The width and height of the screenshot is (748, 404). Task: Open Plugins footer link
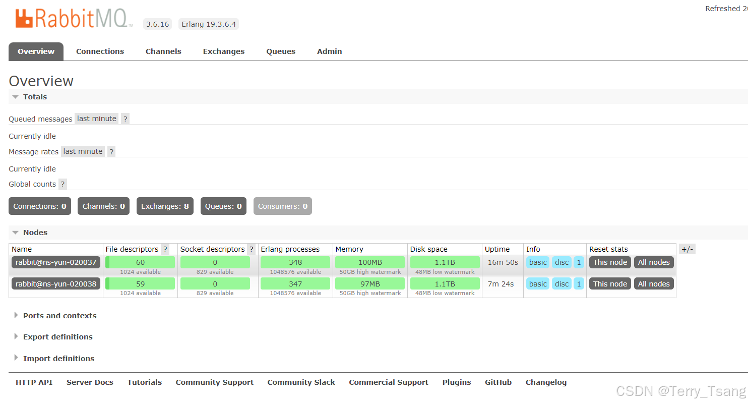457,382
